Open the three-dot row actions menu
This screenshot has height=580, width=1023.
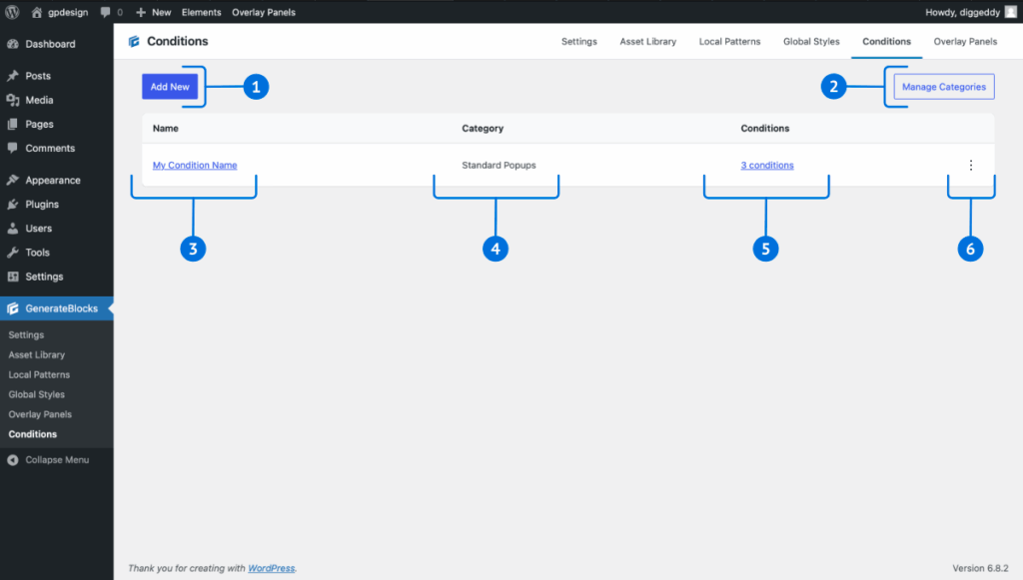tap(971, 165)
